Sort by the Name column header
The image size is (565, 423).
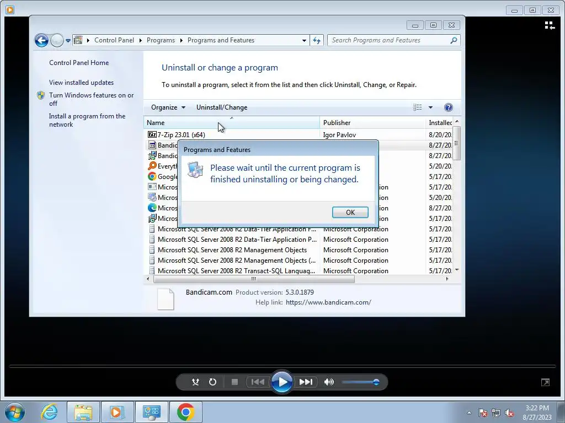(x=232, y=123)
